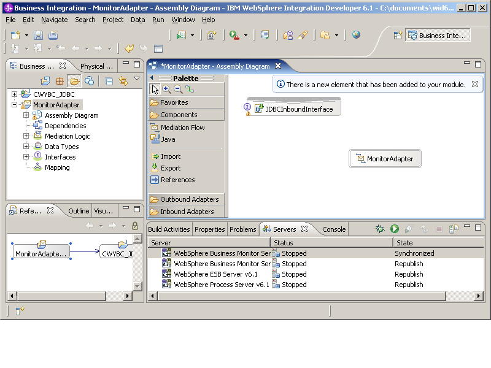This screenshot has width=491, height=368.
Task: Click the table view toolbar icon
Action: (x=158, y=48)
